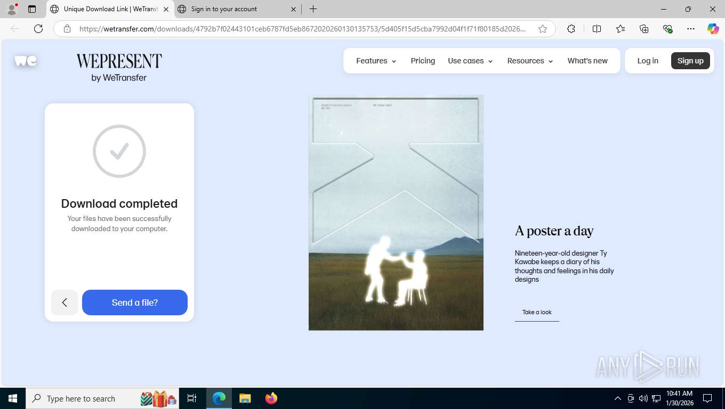This screenshot has height=409, width=725.
Task: Open Edge Settings and more menu
Action: pos(691,29)
